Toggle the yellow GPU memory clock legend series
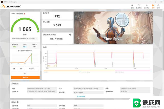 coord(97,71)
